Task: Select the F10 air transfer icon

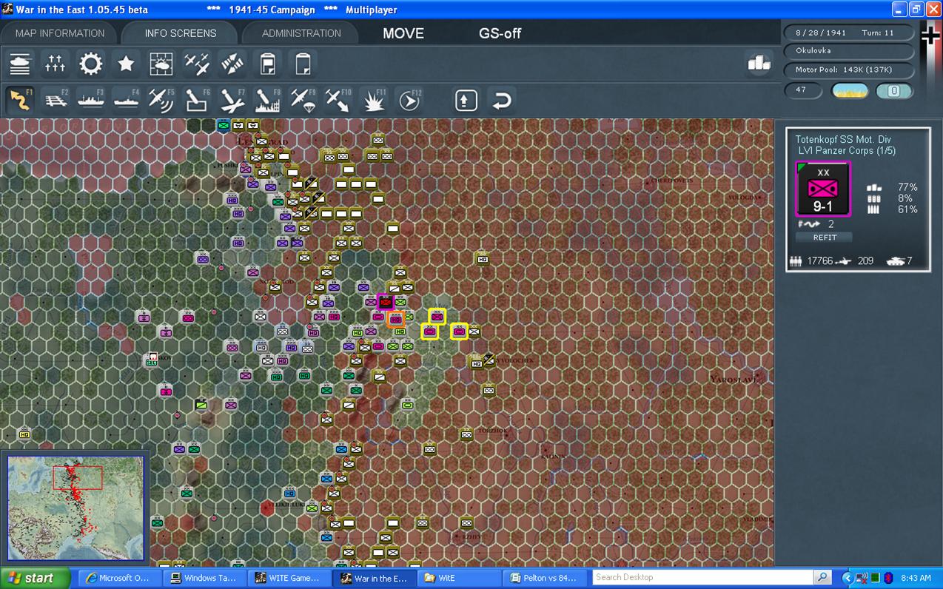Action: click(338, 99)
